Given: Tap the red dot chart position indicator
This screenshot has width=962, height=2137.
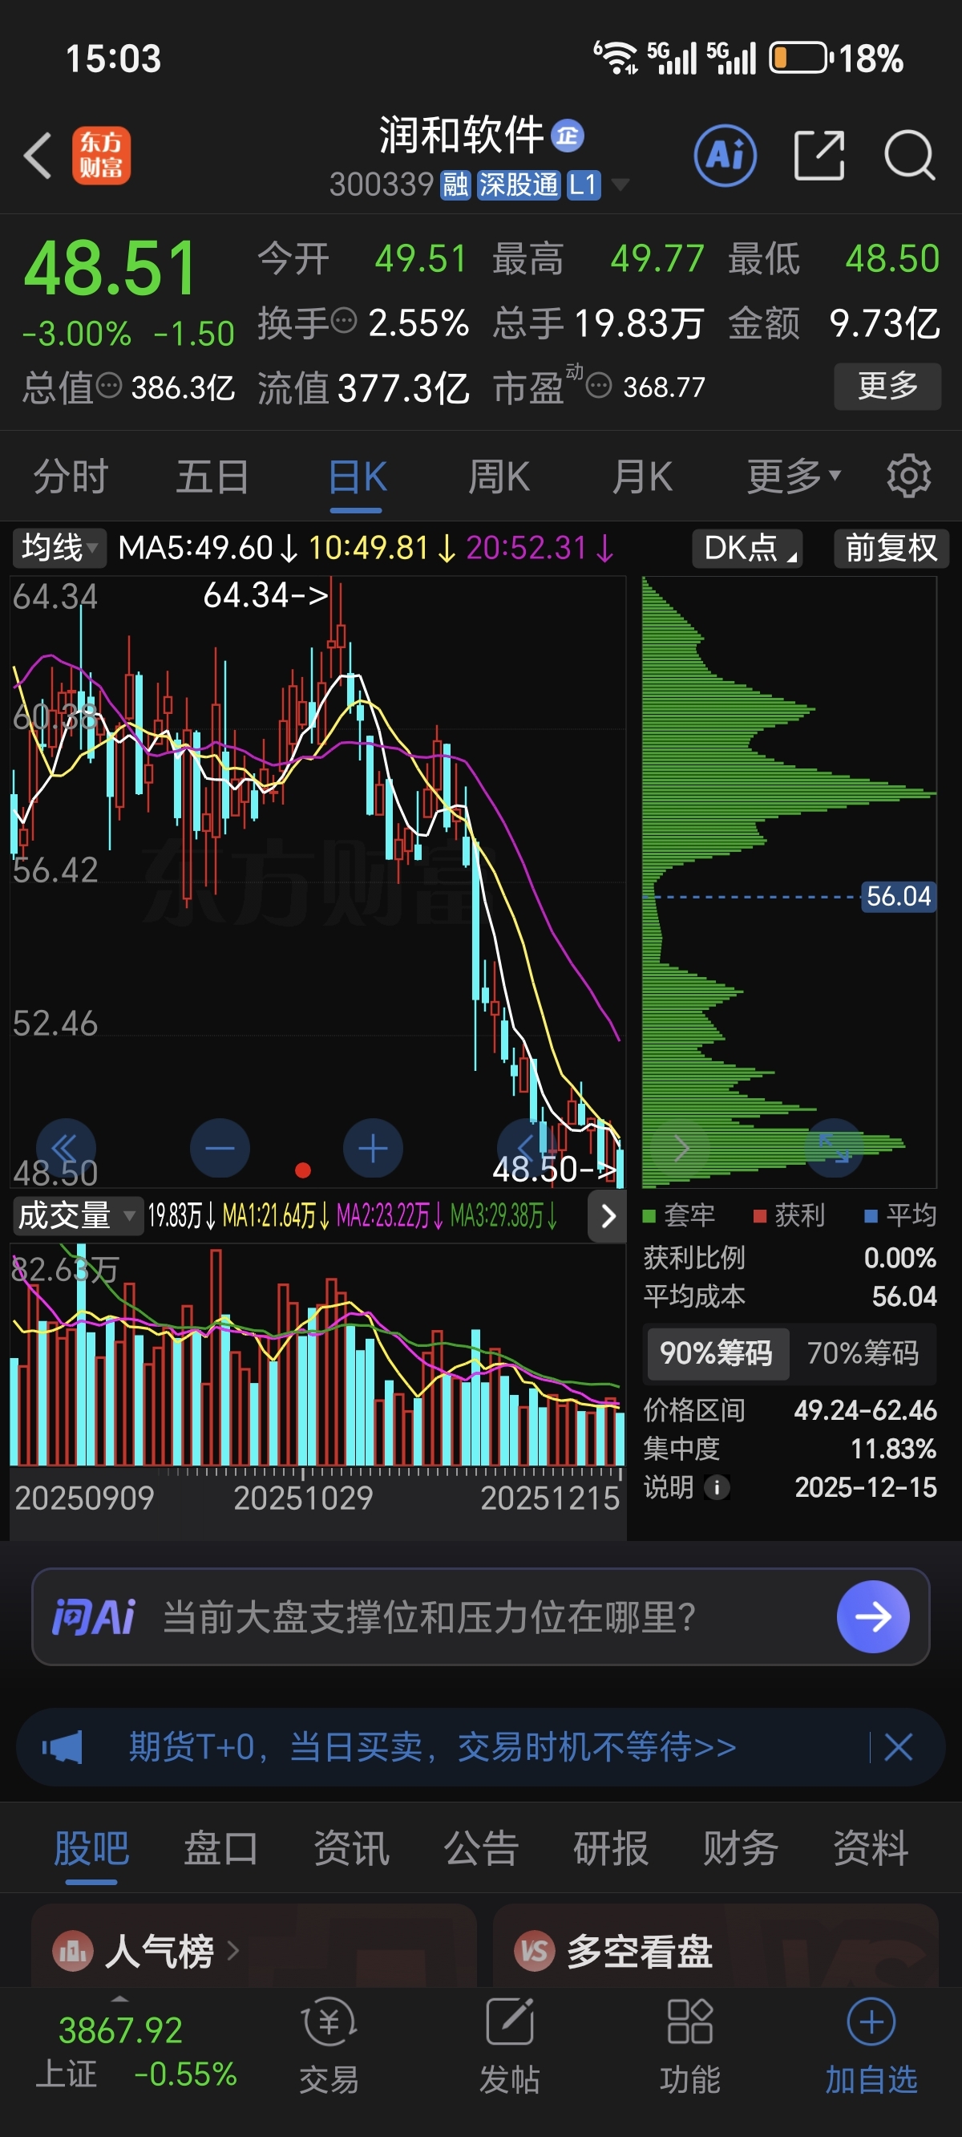Looking at the screenshot, I should (x=303, y=1170).
